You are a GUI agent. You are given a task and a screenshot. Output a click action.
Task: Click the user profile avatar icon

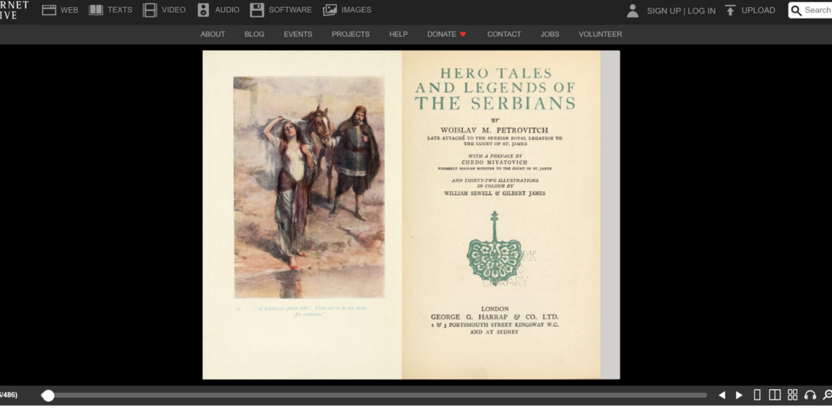[632, 10]
